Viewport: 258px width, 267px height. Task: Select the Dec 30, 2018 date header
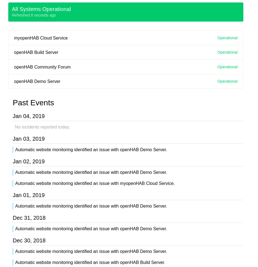coord(29,240)
